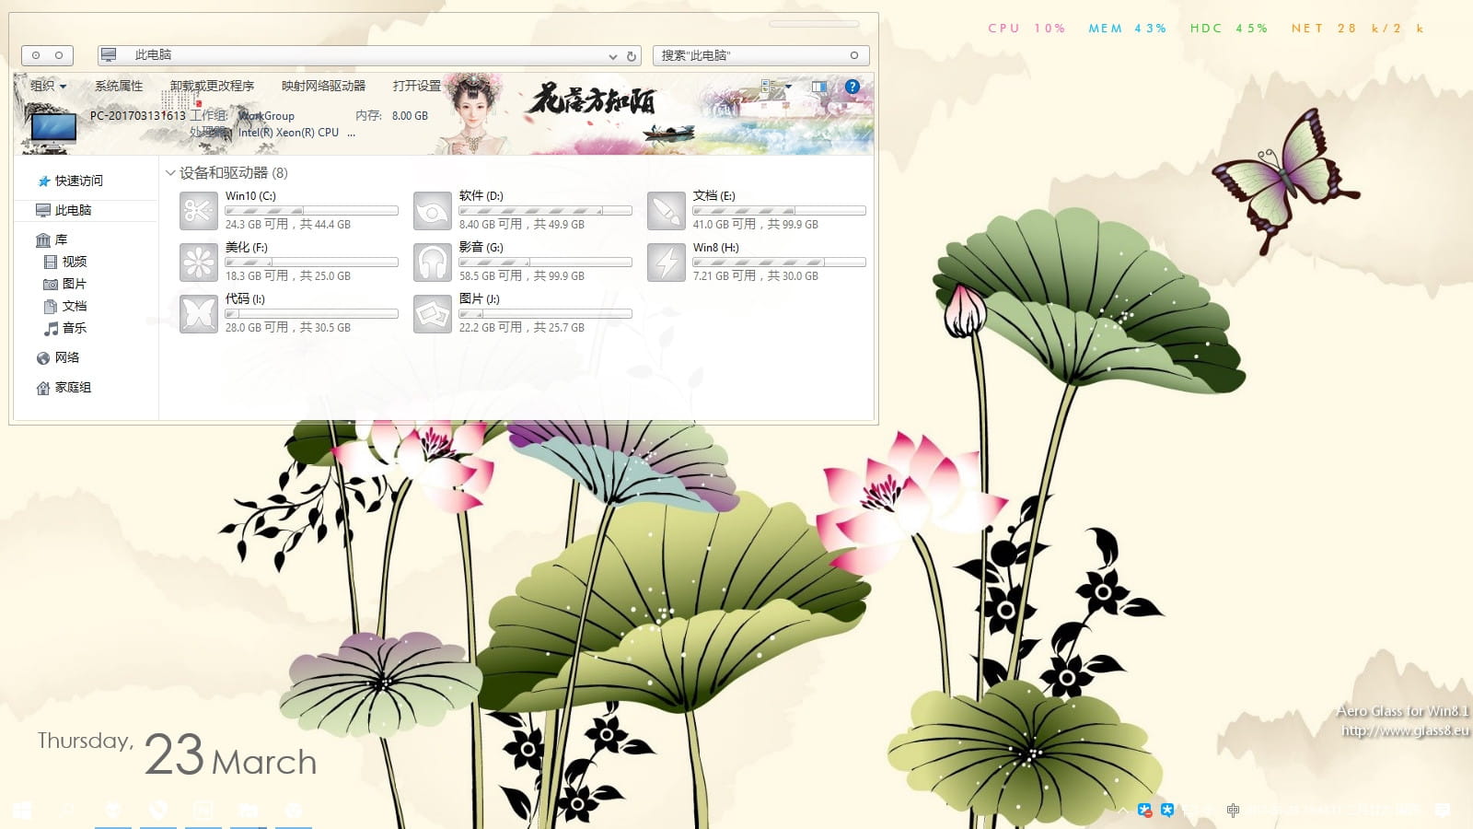The height and width of the screenshot is (829, 1473).
Task: Collapse the 设备和驱动器 group
Action: tap(170, 172)
